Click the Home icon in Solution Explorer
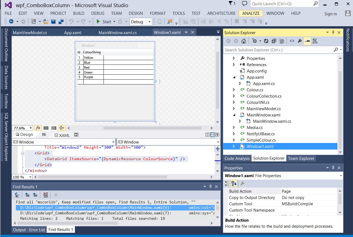 pos(244,41)
